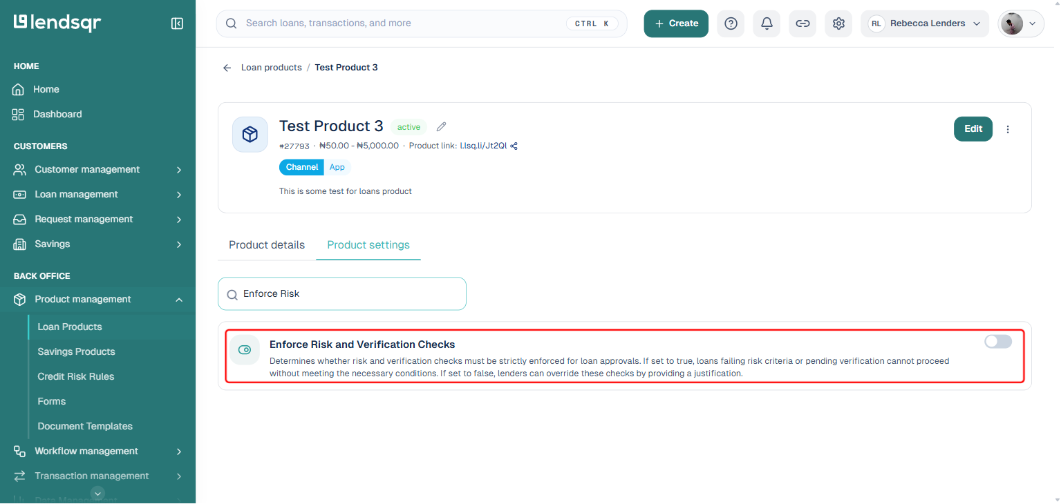This screenshot has width=1061, height=504.
Task: Click the link chain icon in the top bar
Action: 802,23
